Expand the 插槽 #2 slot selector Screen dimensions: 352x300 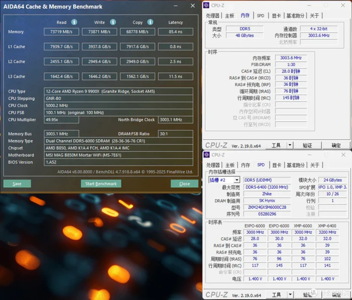click(x=237, y=180)
